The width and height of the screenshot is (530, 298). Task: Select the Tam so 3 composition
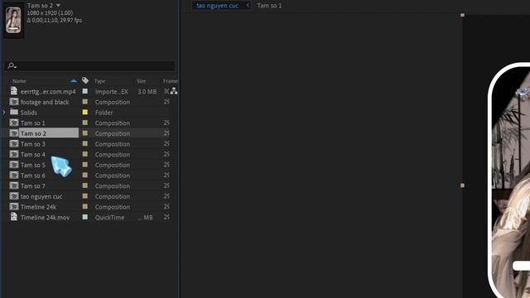pyautogui.click(x=33, y=144)
